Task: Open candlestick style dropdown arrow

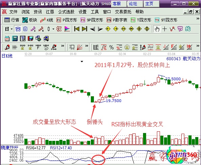Action: tap(53, 29)
